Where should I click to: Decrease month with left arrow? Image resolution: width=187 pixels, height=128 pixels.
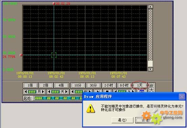pos(26,92)
